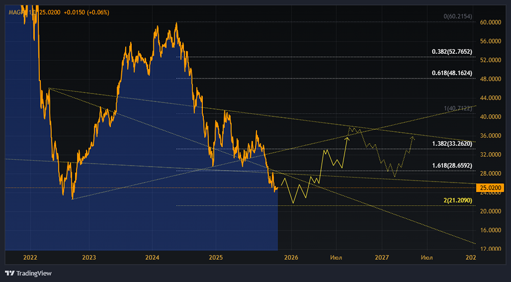Select the 1(40.7122) Fibonacci level label

(x=457, y=108)
